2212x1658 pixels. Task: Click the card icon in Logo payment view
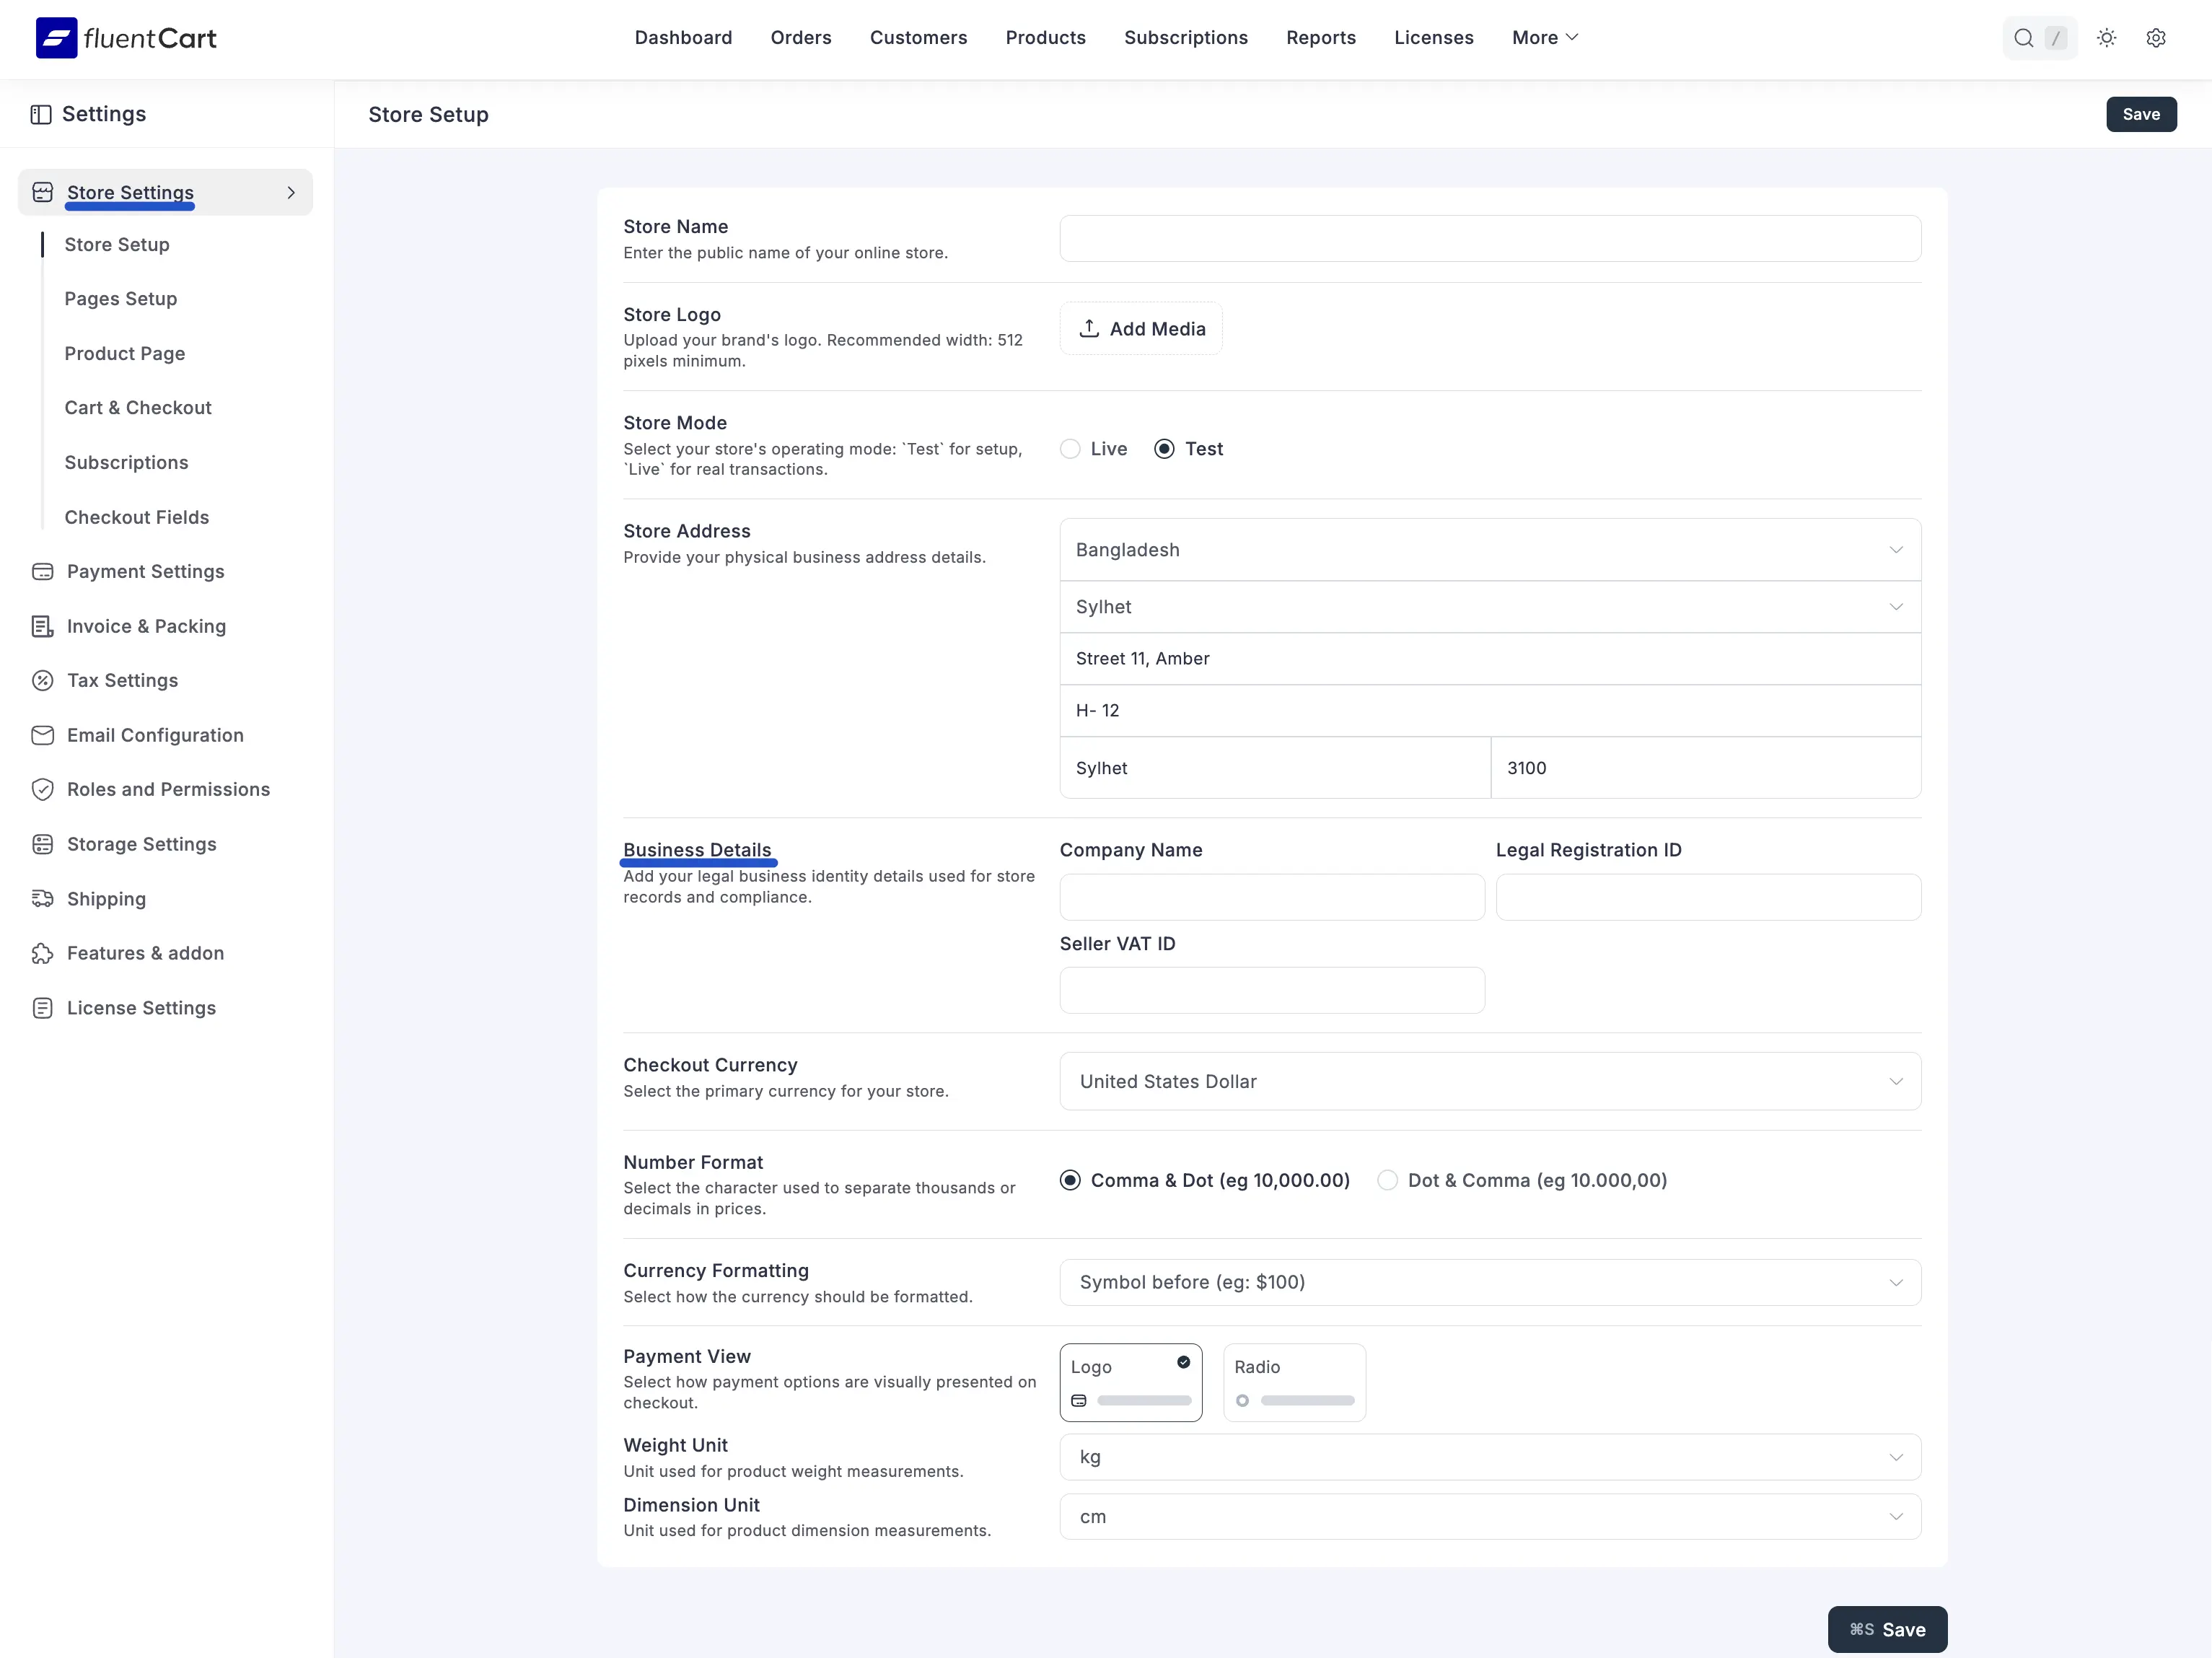click(1078, 1400)
